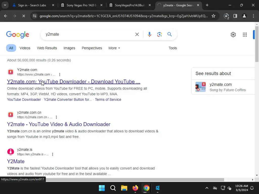
Task: Open Terms of Service sitelink
Action: tap(108, 100)
